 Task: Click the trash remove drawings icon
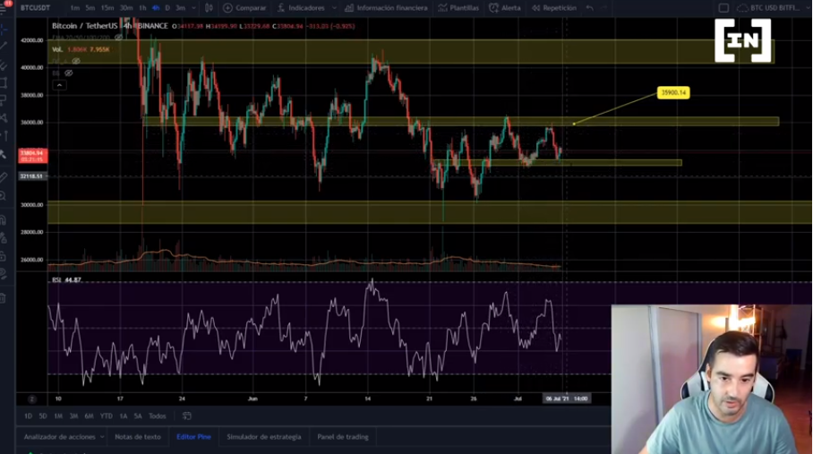pos(3,298)
